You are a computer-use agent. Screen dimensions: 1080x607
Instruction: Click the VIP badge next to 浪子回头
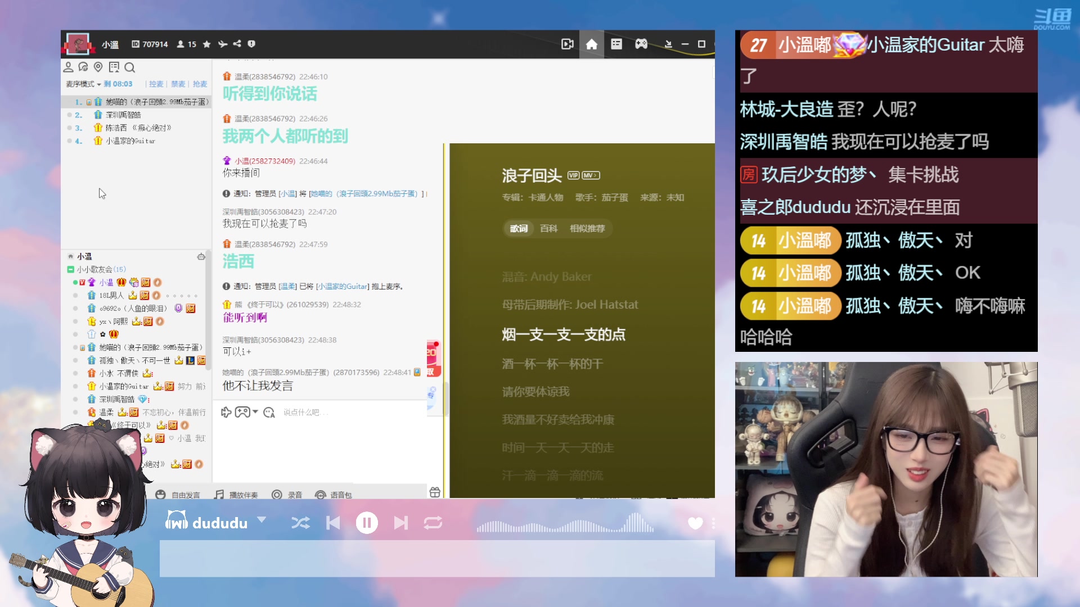coord(573,175)
